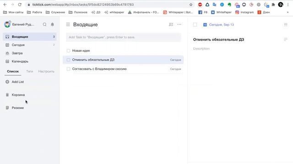Check off Согласовать с Владимиром сессию
Image resolution: width=293 pixels, height=164 pixels.
click(68, 69)
